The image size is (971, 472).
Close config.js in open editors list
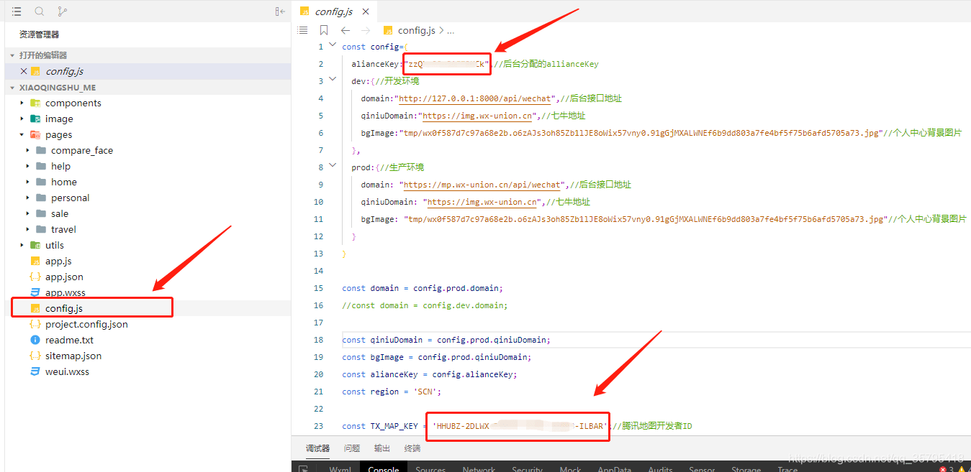(24, 71)
